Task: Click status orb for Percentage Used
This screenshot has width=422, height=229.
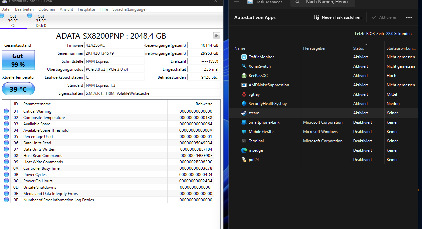Action: (x=6, y=136)
